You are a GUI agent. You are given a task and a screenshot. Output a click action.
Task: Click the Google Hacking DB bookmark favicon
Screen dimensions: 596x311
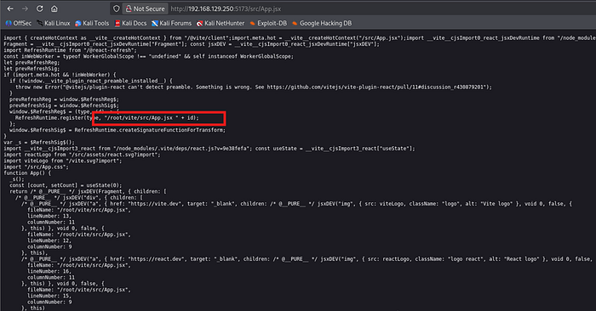coord(295,24)
